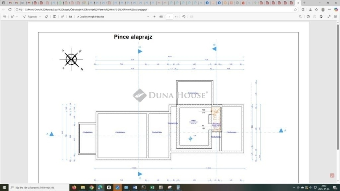Zoom in with the plus button
The width and height of the screenshot is (340, 191).
[x=155, y=17]
